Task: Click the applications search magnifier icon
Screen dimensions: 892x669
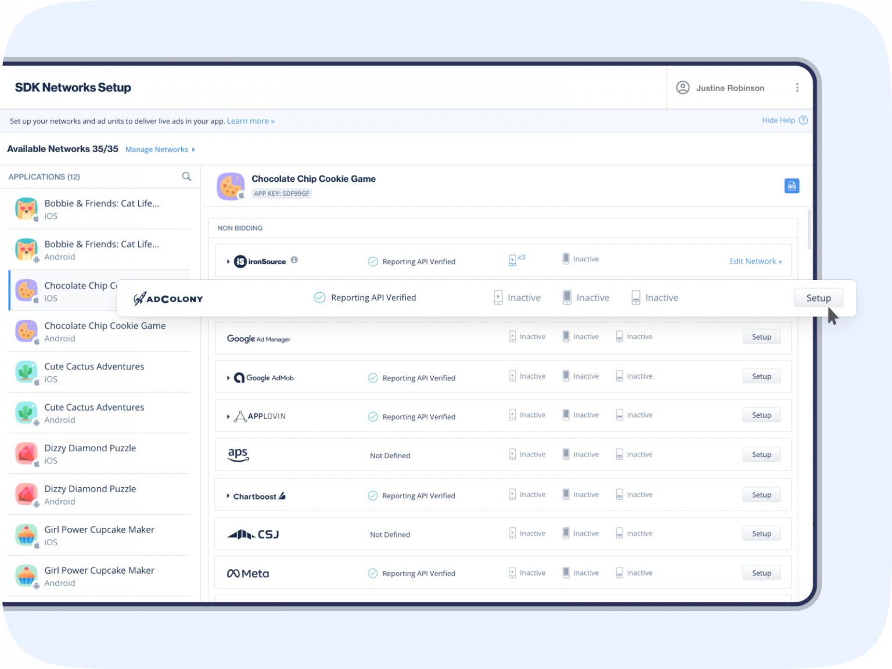Action: 186,177
